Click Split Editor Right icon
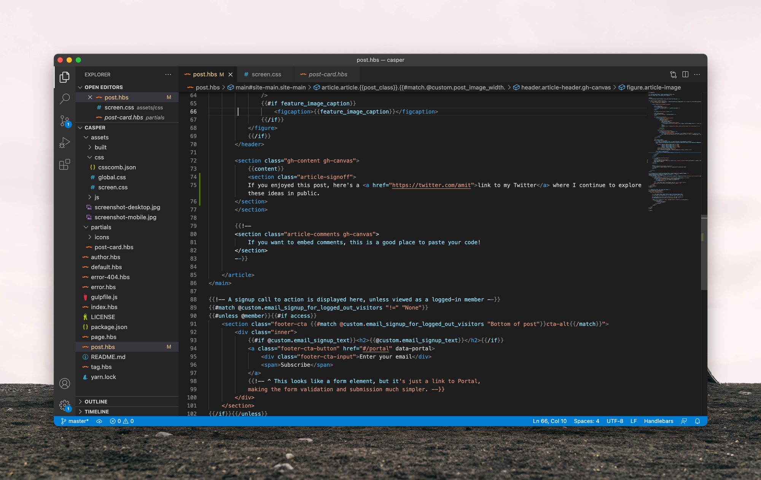This screenshot has height=480, width=761. pos(685,75)
